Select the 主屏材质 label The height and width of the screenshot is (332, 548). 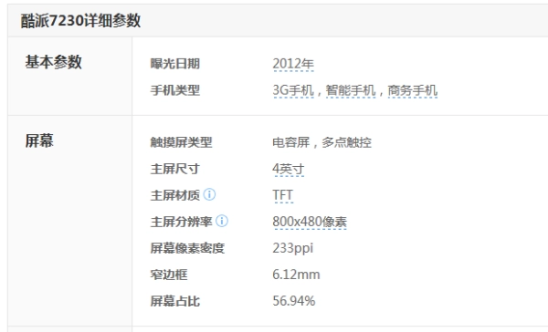pos(175,195)
